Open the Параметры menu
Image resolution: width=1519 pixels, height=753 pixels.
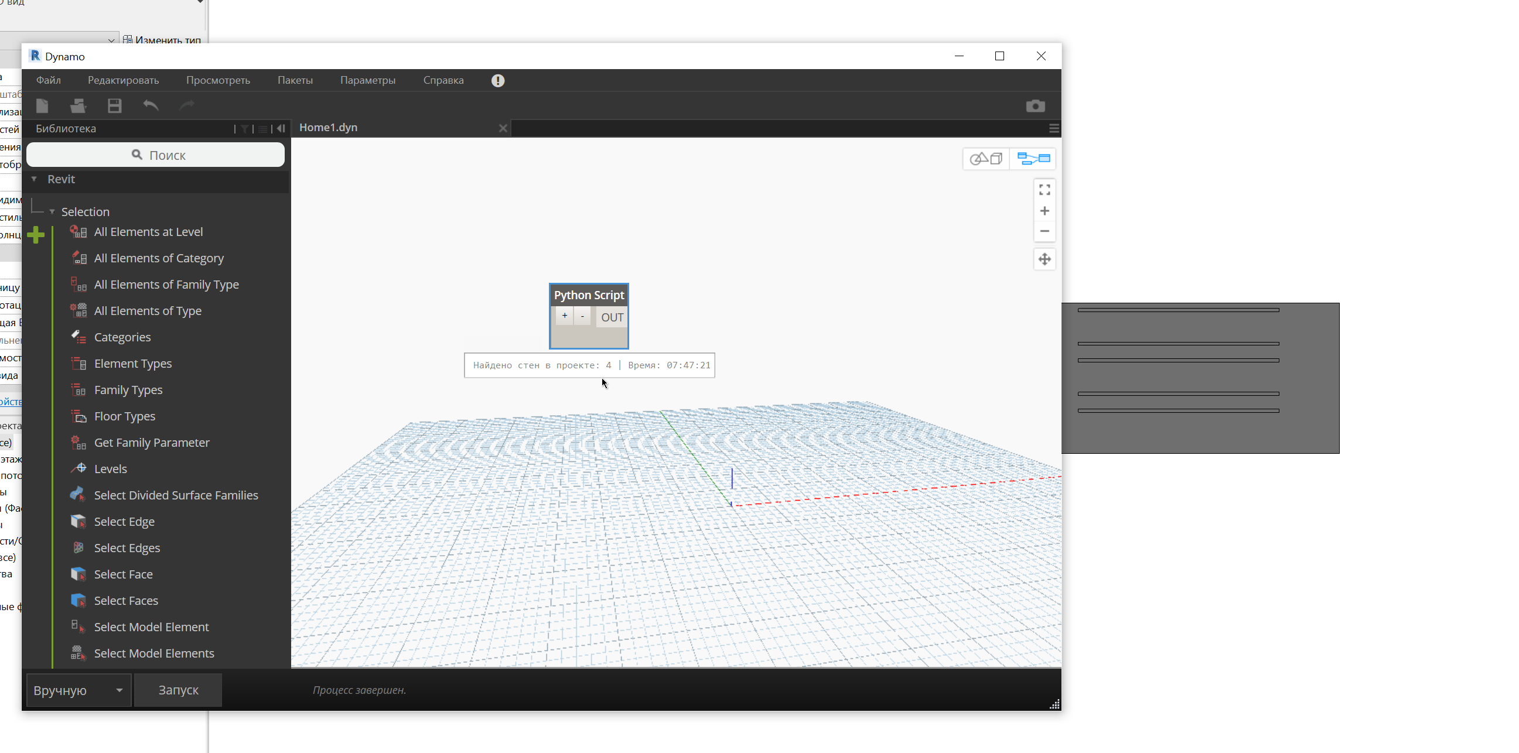[x=367, y=80]
